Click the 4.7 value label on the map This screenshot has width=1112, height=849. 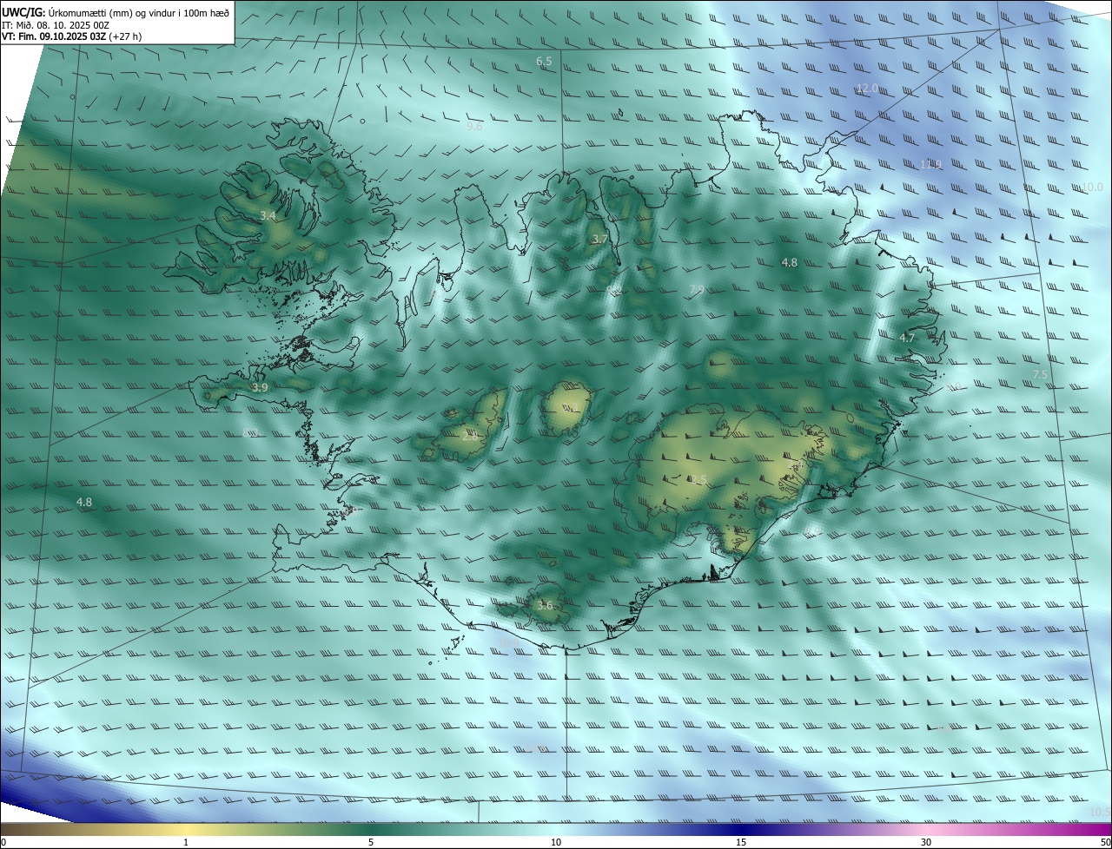pos(907,339)
